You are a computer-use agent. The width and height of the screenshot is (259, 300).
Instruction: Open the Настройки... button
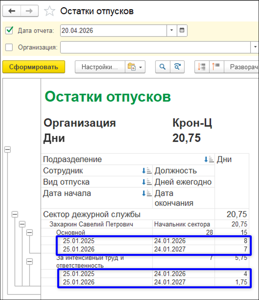(100, 67)
